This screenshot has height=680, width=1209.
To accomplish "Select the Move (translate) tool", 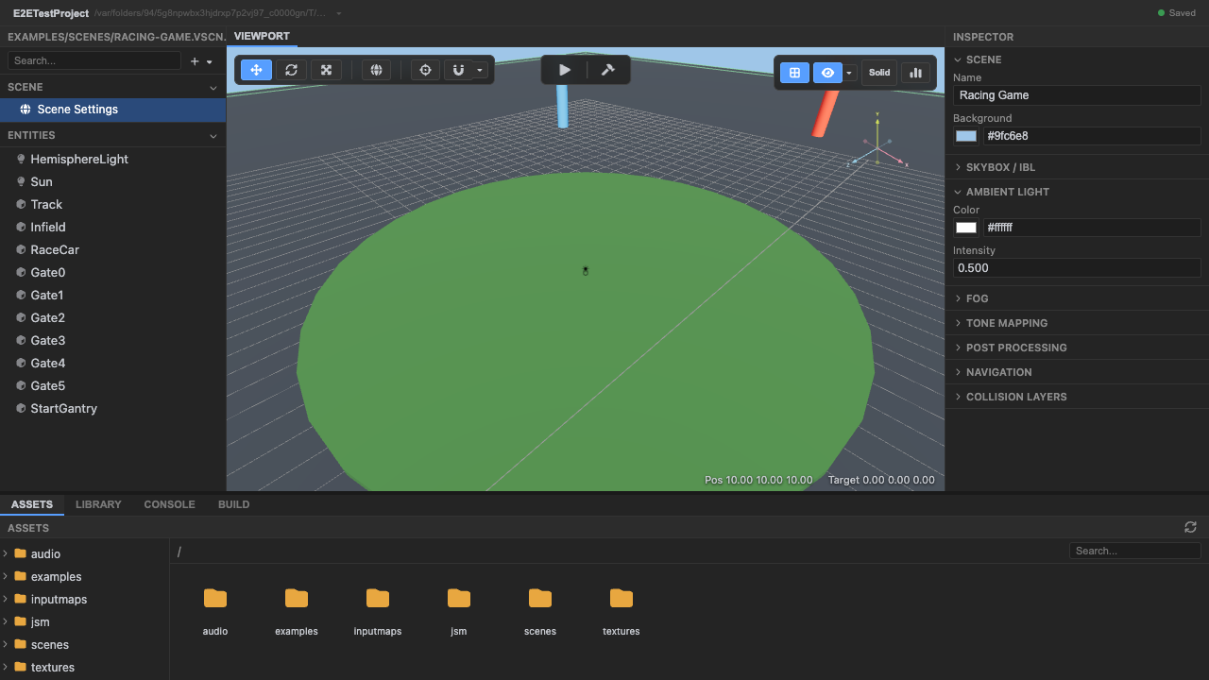I will click(257, 70).
